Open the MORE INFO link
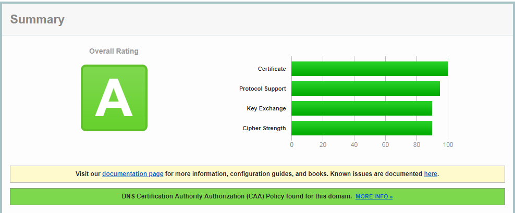515x213 pixels. 374,197
